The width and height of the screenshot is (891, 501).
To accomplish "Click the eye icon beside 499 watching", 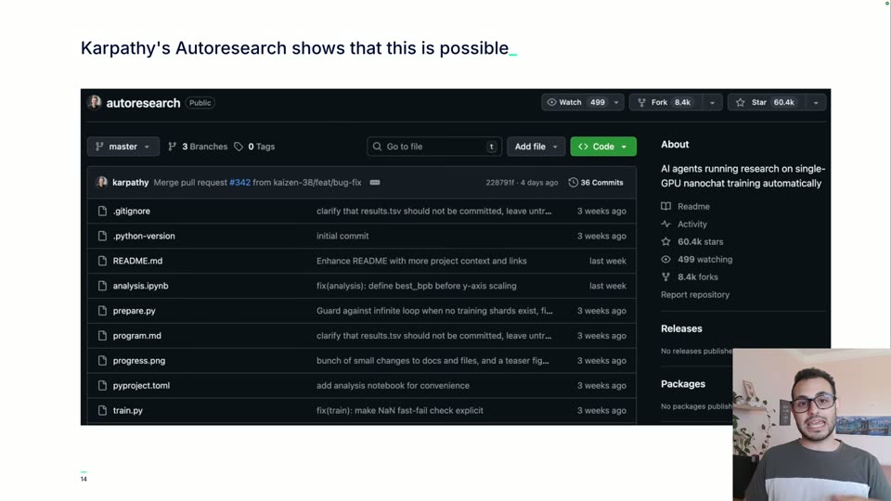I will coord(666,259).
